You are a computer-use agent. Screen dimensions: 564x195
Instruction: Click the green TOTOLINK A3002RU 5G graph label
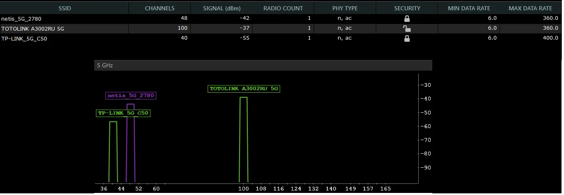(x=244, y=88)
